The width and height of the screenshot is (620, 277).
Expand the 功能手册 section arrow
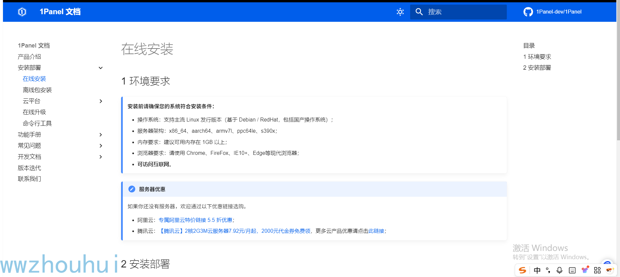[101, 135]
